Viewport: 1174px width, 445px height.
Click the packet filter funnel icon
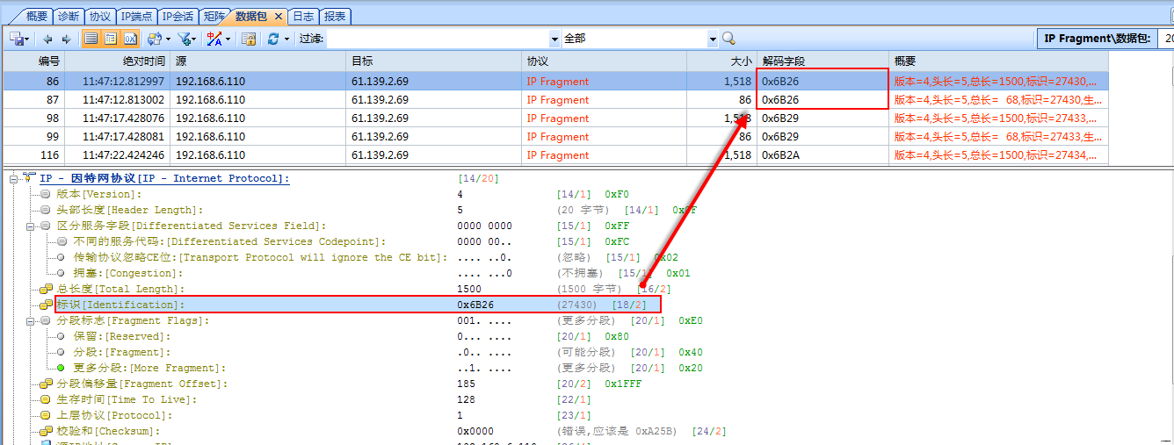[x=184, y=39]
